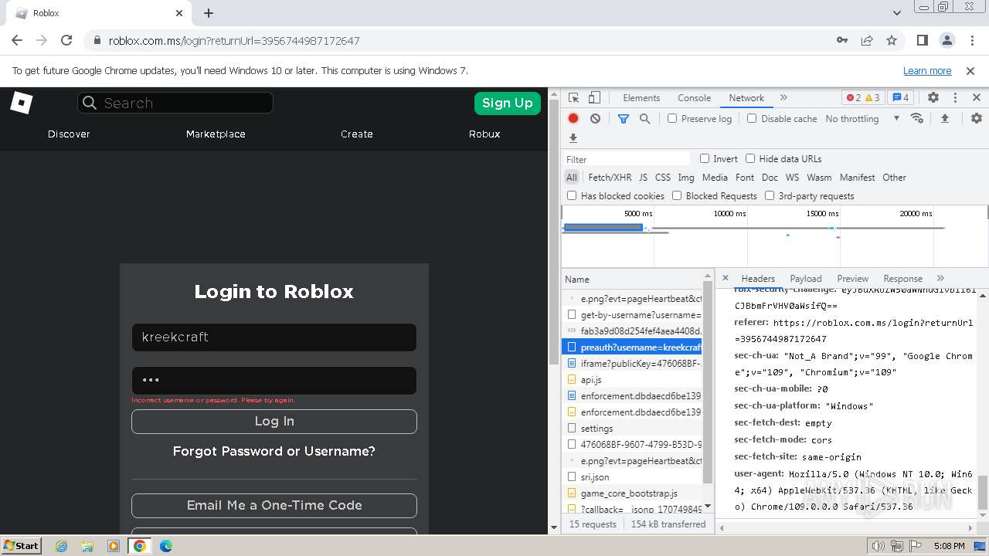Bookmark this page with the star icon

pos(892,40)
